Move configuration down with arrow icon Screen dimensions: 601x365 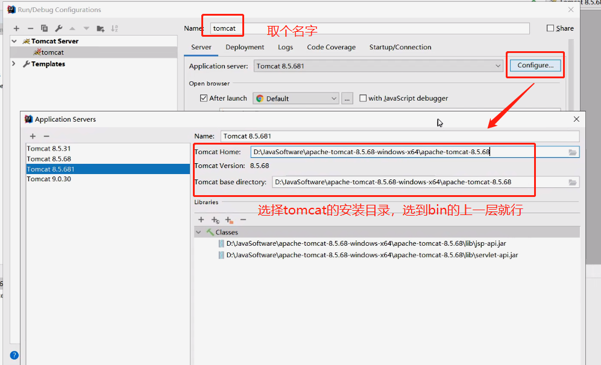pos(86,28)
